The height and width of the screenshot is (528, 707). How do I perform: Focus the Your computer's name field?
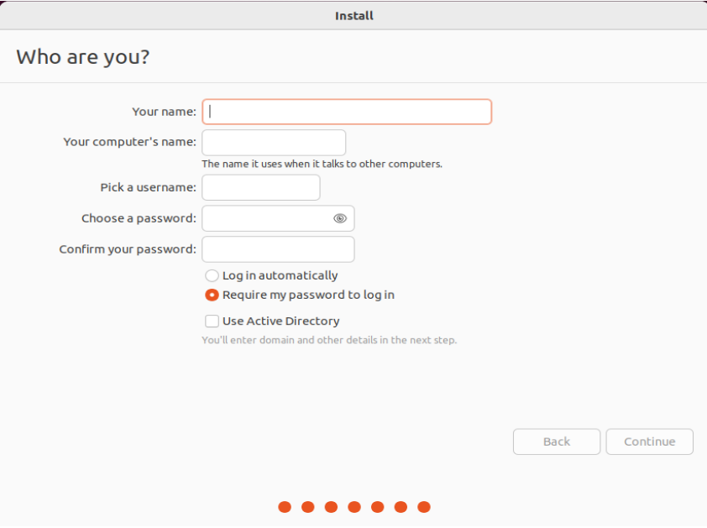coord(274,143)
